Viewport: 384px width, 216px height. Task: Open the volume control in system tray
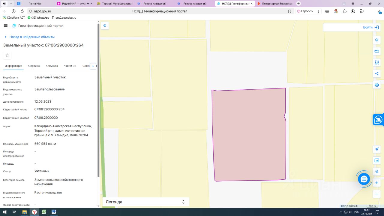click(x=350, y=212)
